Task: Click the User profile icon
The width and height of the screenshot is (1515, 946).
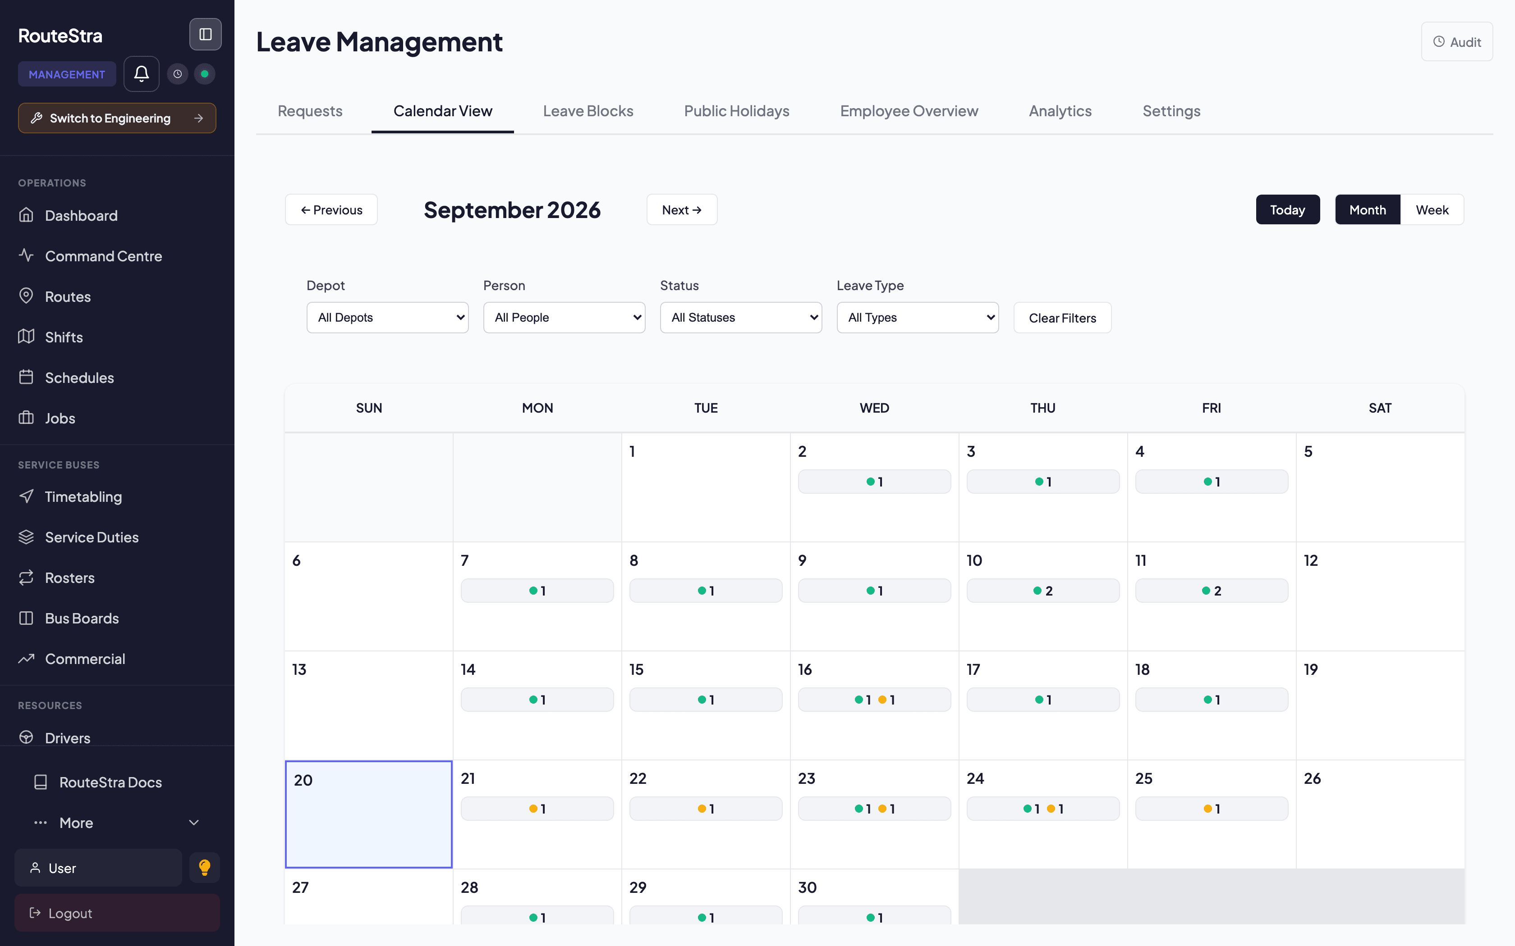Action: point(36,868)
